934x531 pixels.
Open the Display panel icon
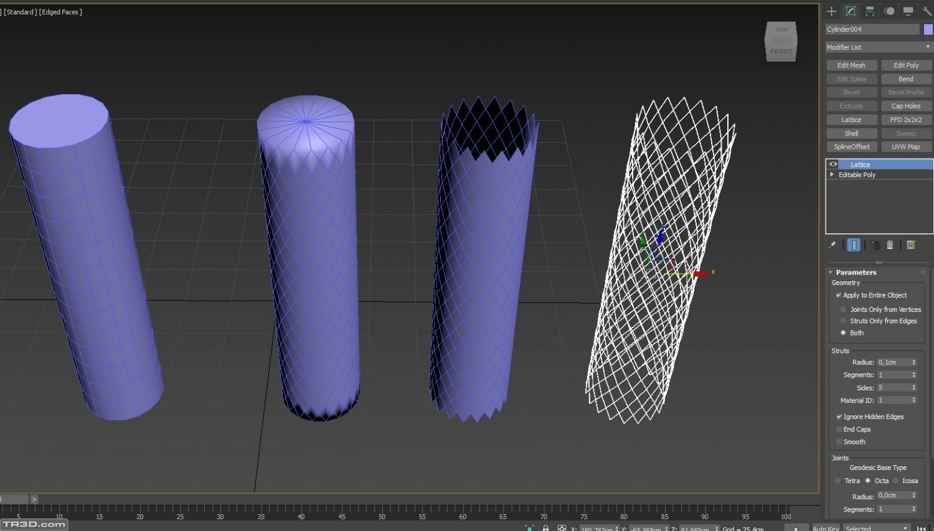(x=908, y=11)
